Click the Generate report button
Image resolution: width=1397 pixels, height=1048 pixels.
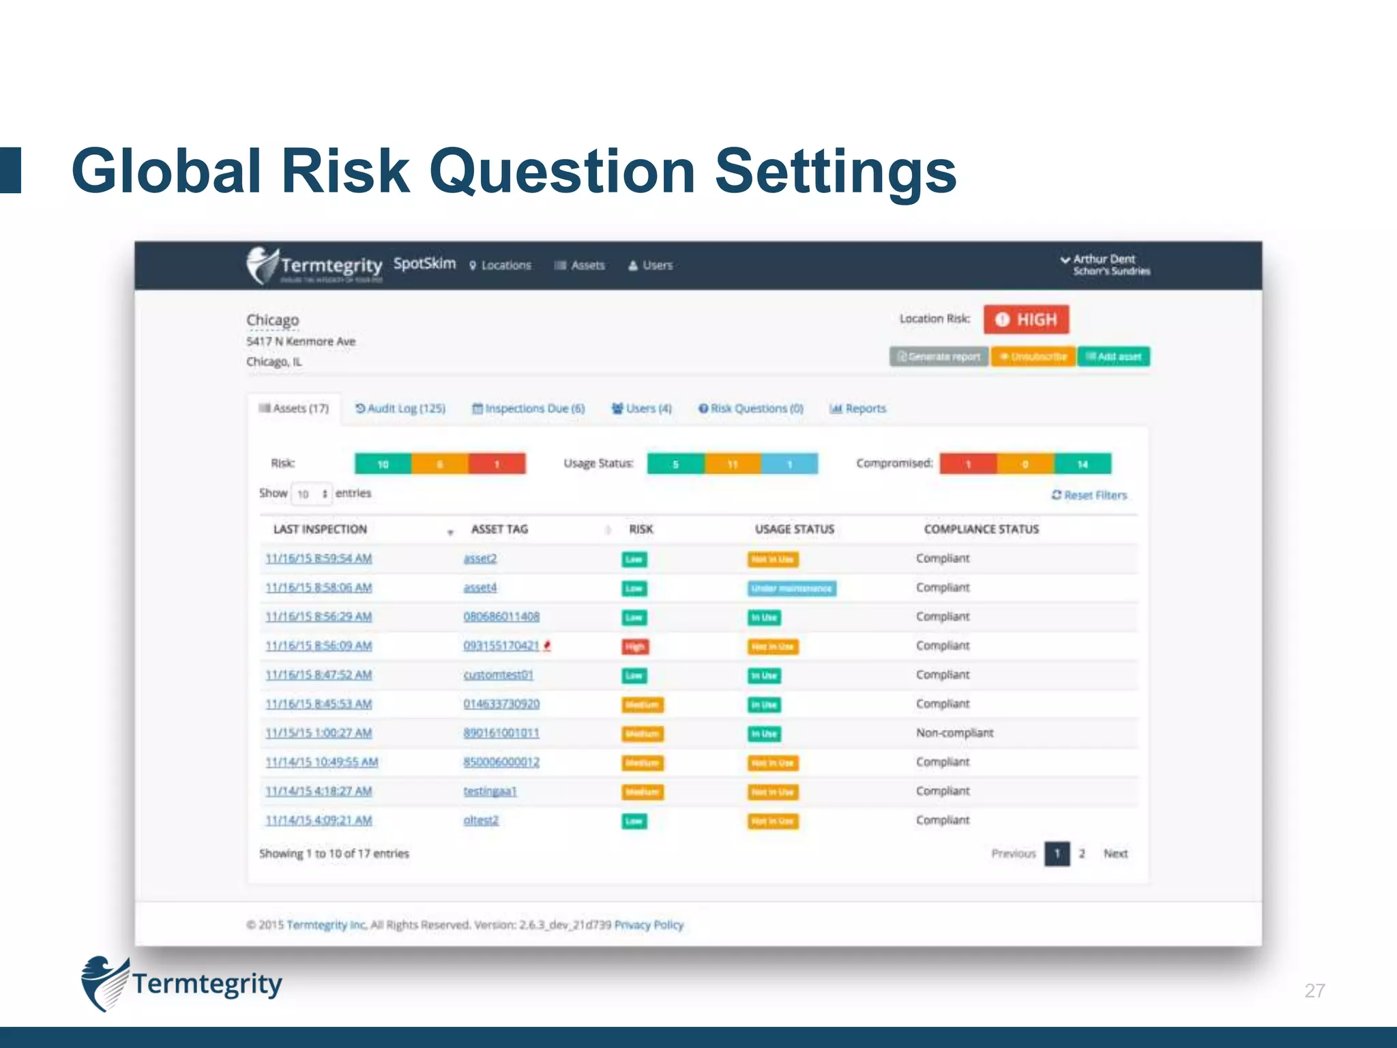pos(939,356)
